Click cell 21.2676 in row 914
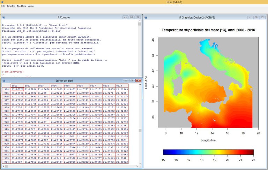268x170 pixels. [17, 89]
